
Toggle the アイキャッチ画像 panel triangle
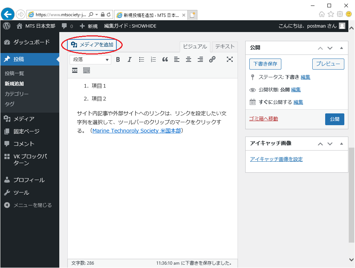tap(341, 144)
